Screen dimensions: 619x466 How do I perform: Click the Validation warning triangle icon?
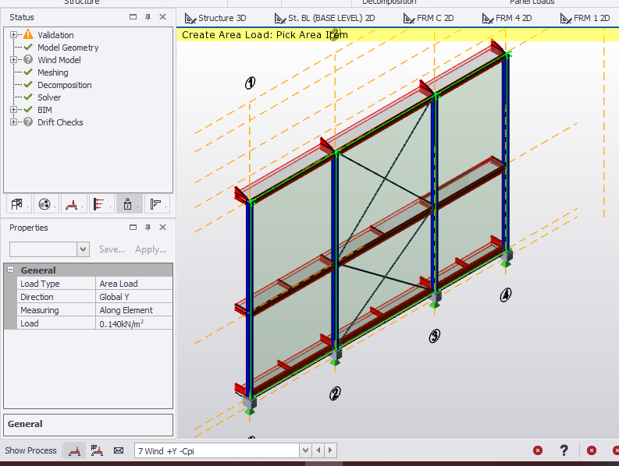tap(28, 34)
